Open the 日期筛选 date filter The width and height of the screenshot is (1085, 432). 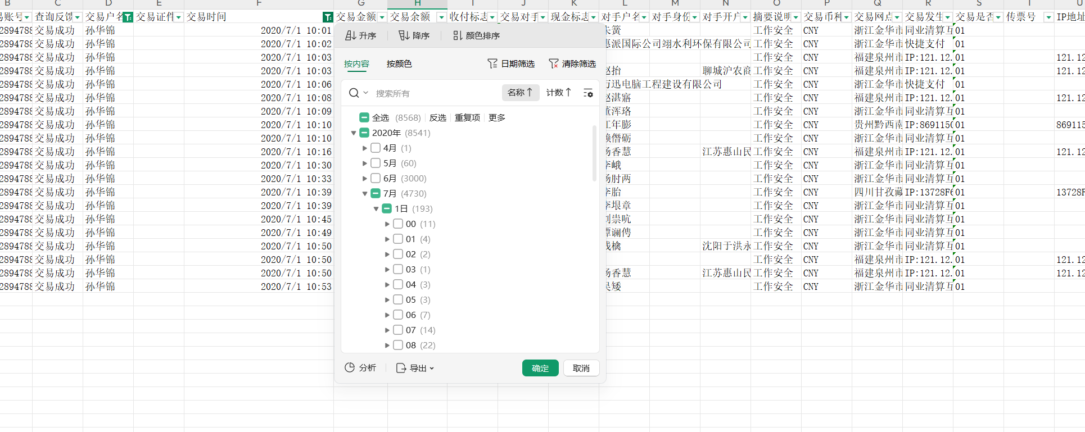(x=511, y=63)
